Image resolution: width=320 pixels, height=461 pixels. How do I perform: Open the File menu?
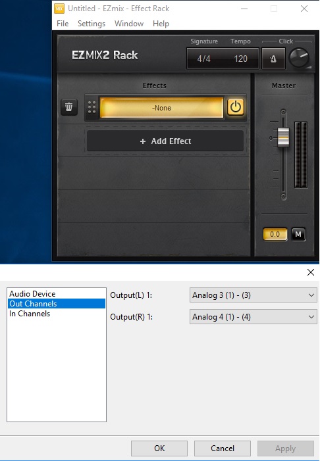[x=63, y=24]
